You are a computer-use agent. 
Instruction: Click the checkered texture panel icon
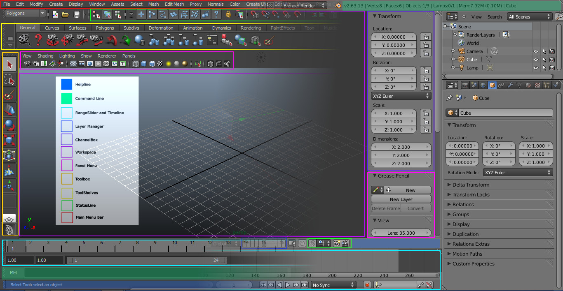(160, 64)
